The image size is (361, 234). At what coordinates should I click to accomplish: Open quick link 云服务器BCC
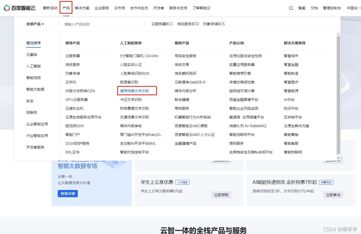coord(162,24)
